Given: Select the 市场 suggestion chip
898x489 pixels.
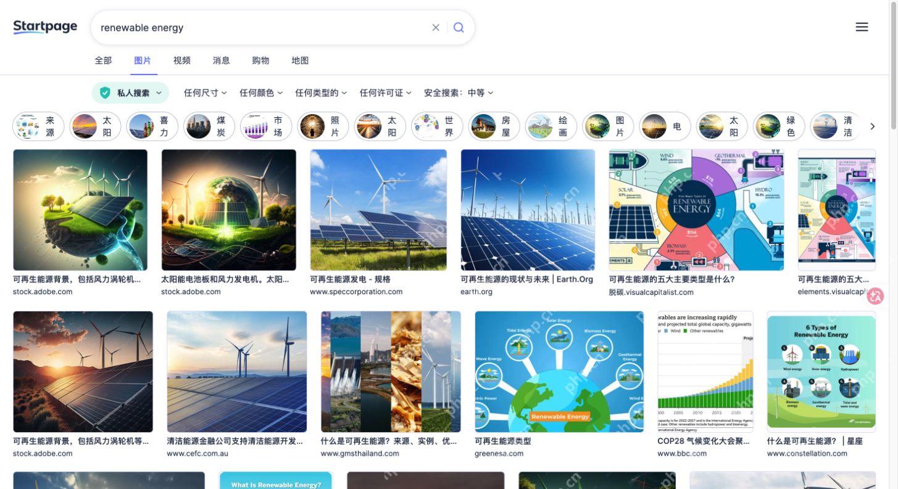Looking at the screenshot, I should (265, 126).
